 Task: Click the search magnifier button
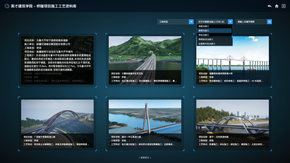pyautogui.click(x=269, y=22)
